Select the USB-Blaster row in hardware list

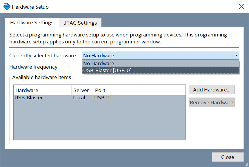(x=29, y=98)
